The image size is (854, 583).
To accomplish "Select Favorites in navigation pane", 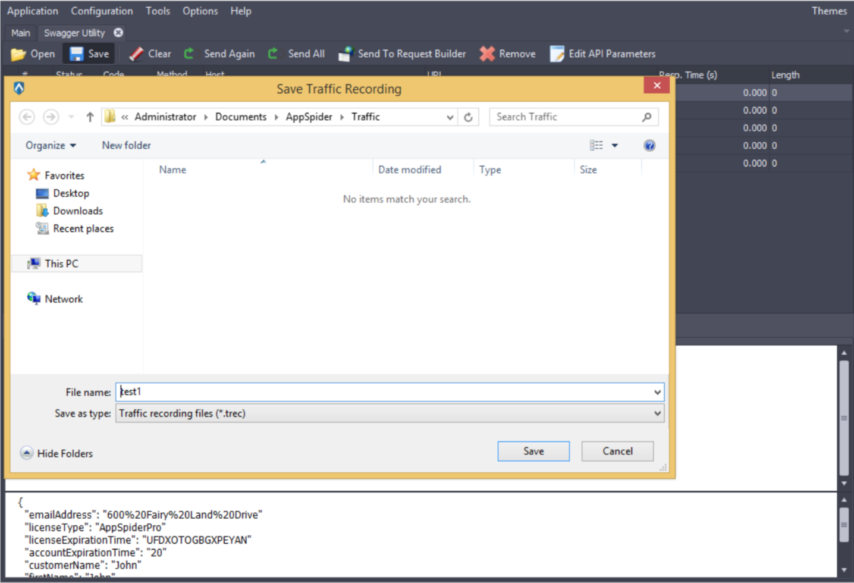I will click(x=56, y=175).
